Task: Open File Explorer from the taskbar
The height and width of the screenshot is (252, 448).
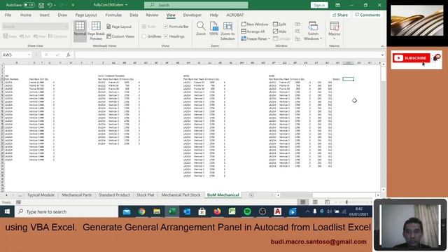Action: point(157,211)
